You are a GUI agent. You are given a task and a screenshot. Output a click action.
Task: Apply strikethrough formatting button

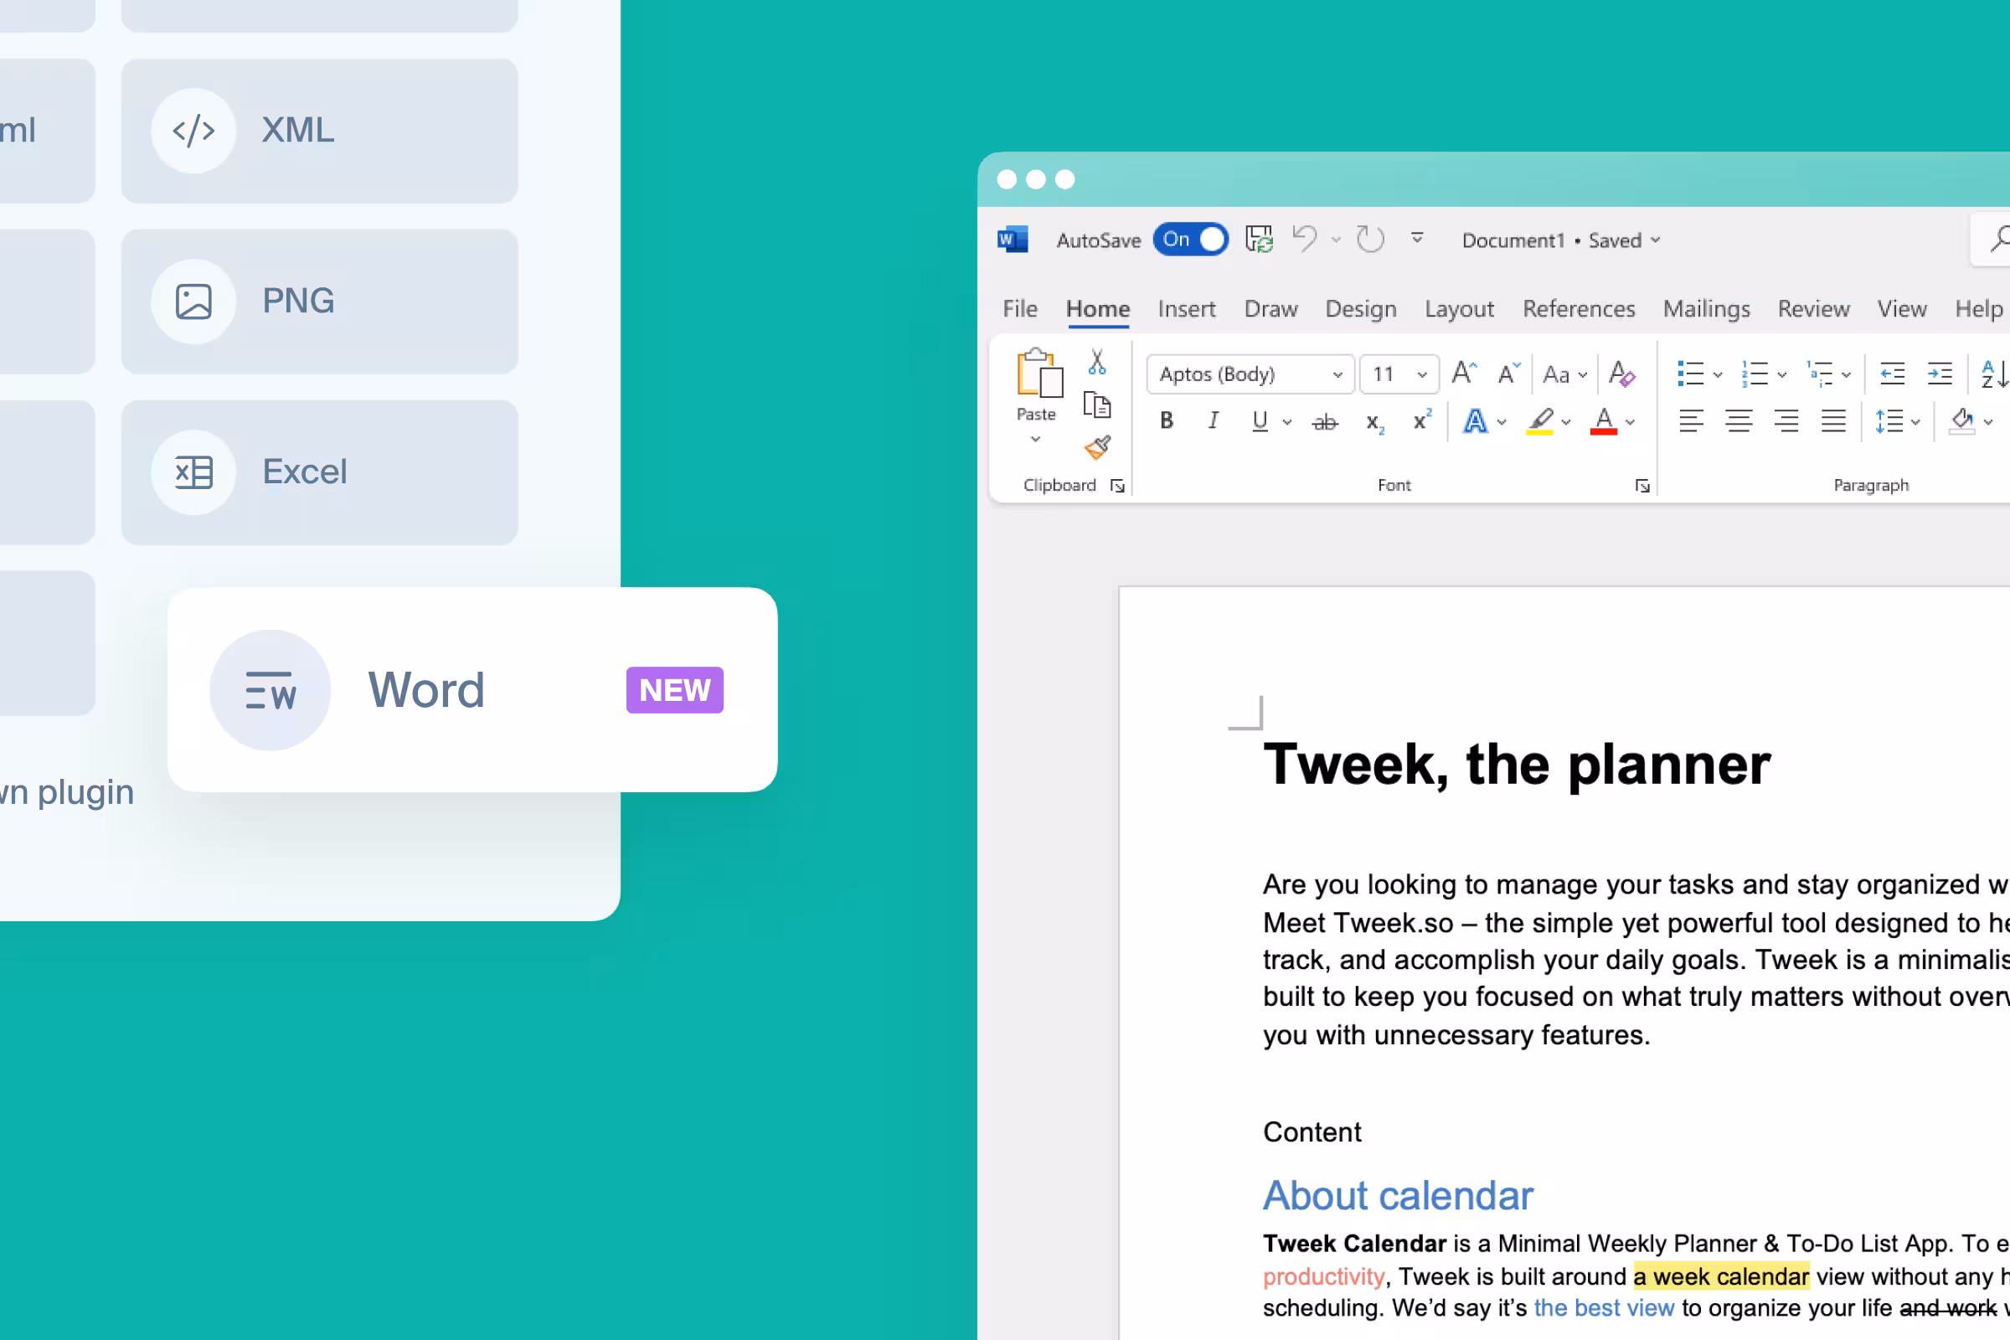click(x=1325, y=421)
